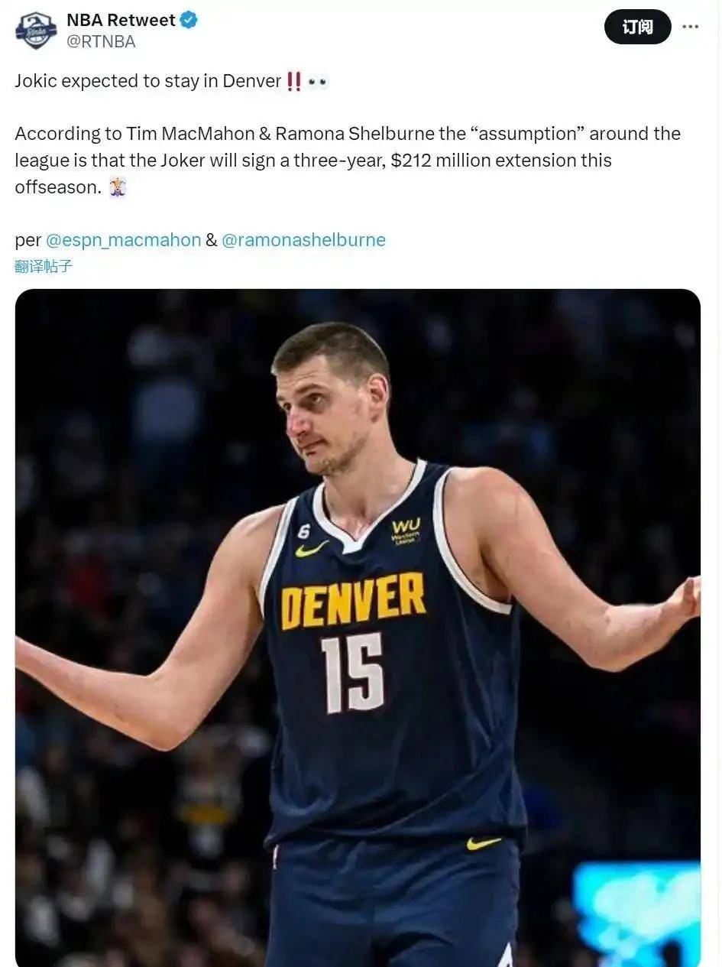The height and width of the screenshot is (967, 722).
Task: Open the NBA Retweet display name
Action: pyautogui.click(x=121, y=20)
